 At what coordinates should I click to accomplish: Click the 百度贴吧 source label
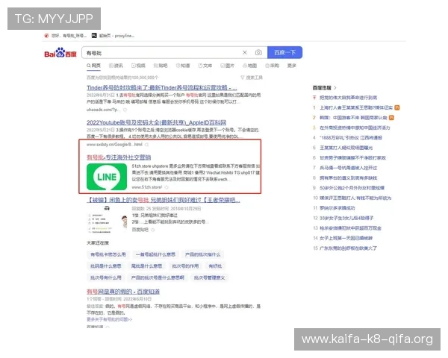140,230
